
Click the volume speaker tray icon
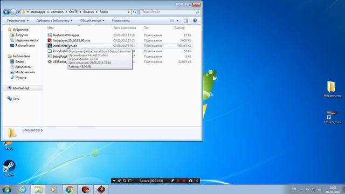tap(319, 189)
